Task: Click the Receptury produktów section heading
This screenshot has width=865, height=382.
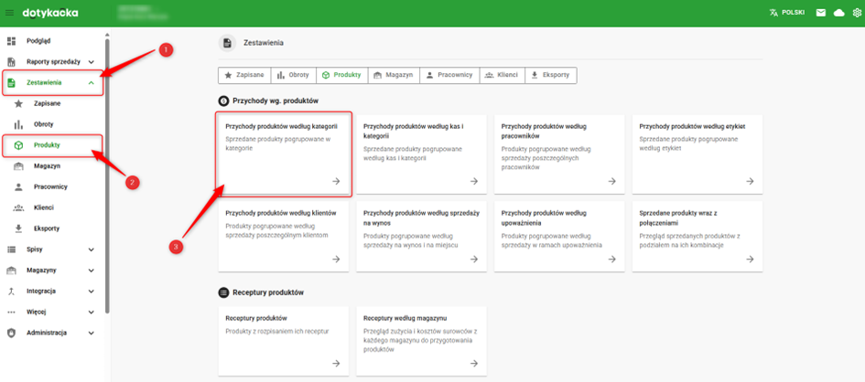Action: pos(268,292)
